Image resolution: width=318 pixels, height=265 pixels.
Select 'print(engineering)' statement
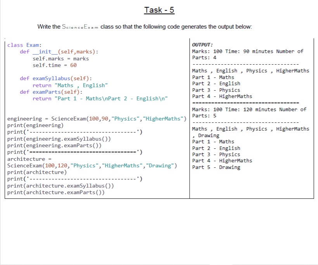point(37,125)
